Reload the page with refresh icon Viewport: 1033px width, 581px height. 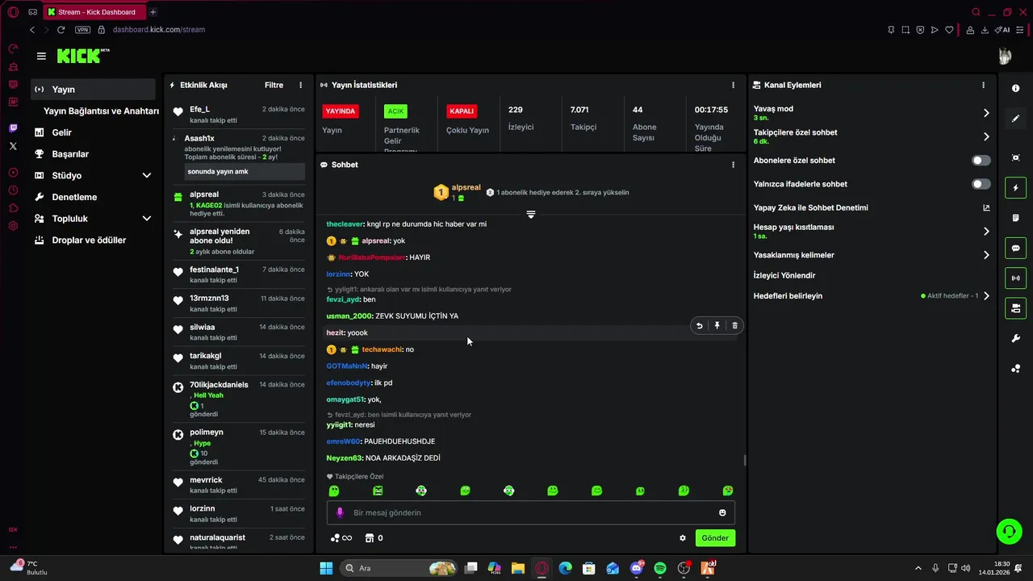(x=61, y=30)
